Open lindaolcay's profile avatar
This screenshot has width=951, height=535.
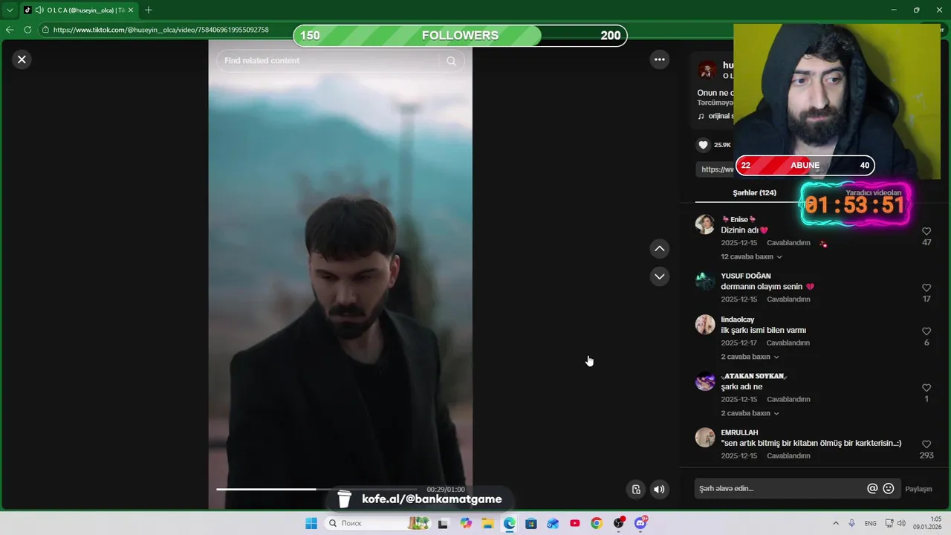pyautogui.click(x=705, y=325)
